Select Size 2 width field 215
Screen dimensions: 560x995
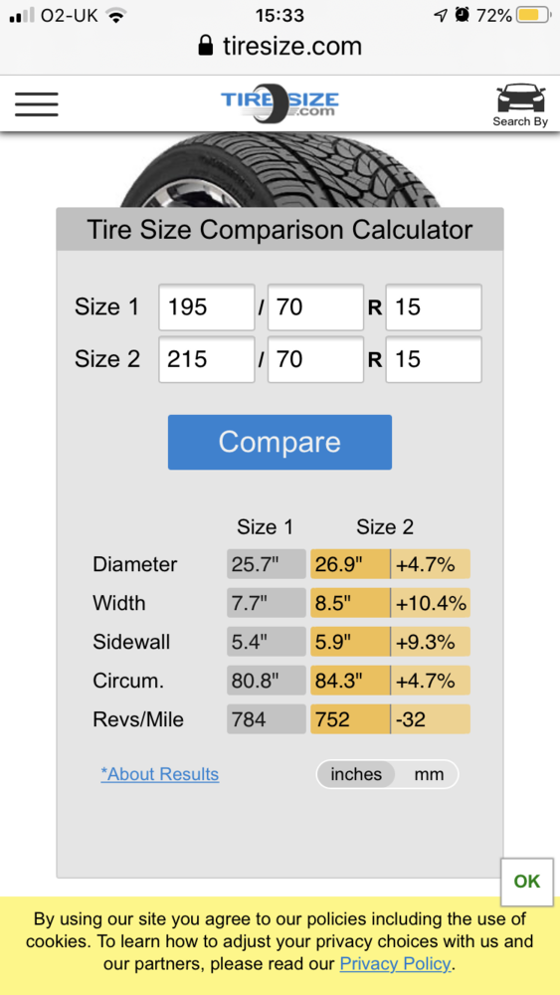pyautogui.click(x=207, y=360)
